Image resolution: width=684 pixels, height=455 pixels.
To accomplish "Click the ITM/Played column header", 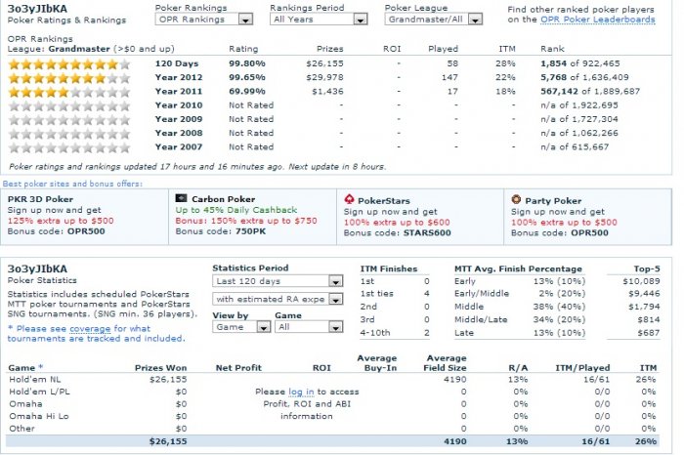I will 582,368.
